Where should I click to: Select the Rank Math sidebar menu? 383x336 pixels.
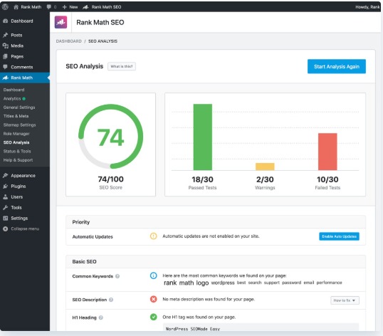click(x=25, y=78)
